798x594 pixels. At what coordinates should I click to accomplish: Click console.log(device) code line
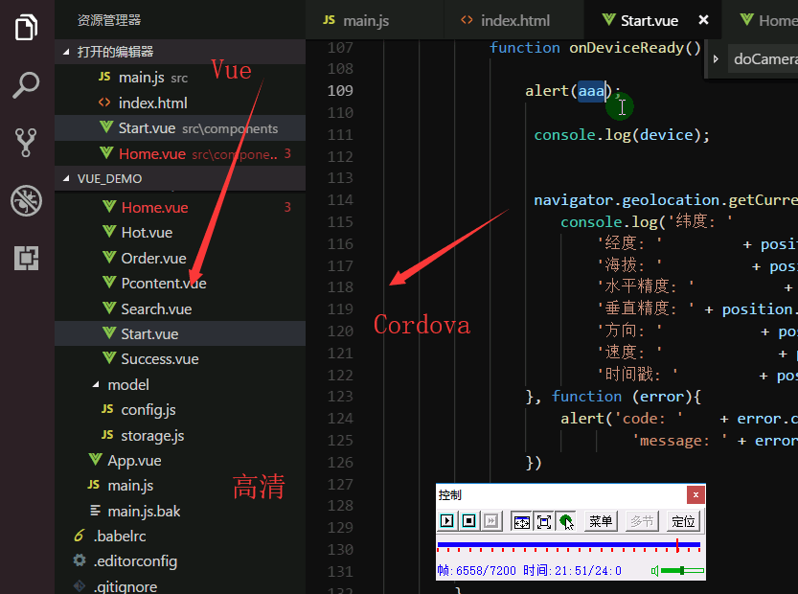click(622, 135)
